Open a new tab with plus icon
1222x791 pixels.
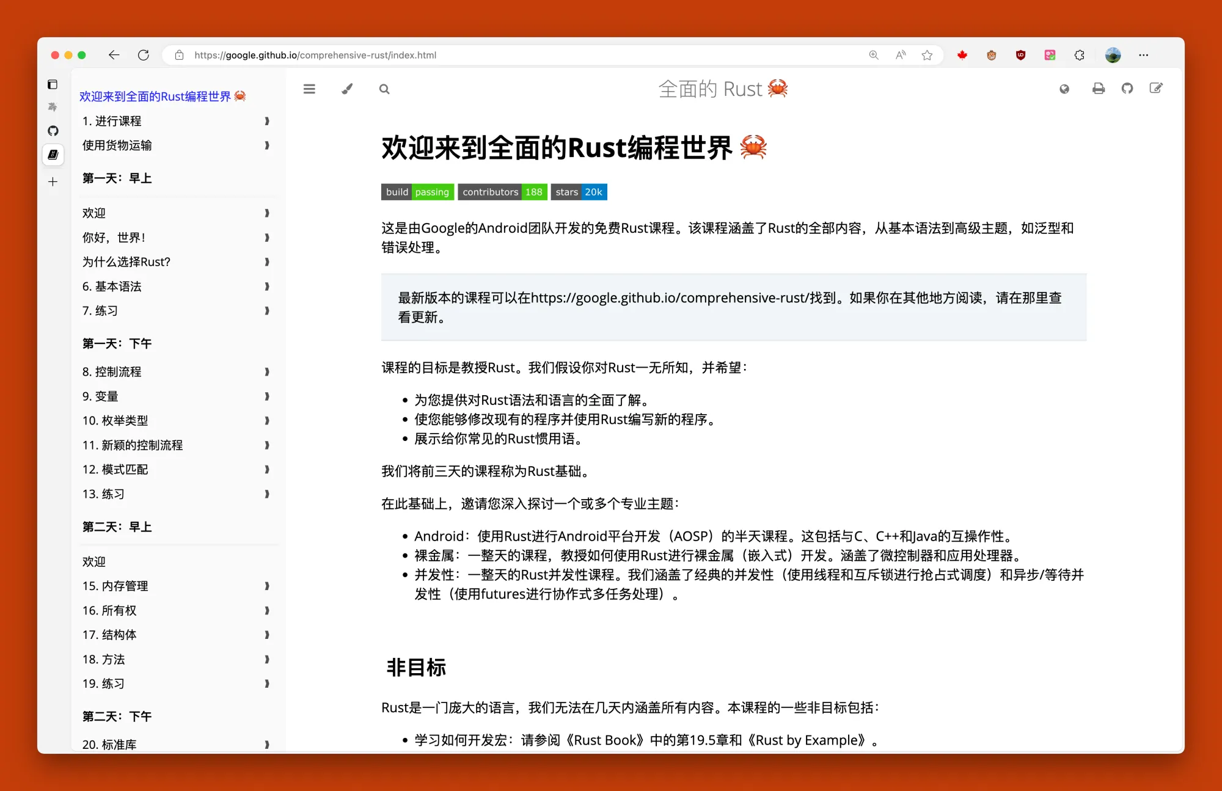pyautogui.click(x=53, y=182)
